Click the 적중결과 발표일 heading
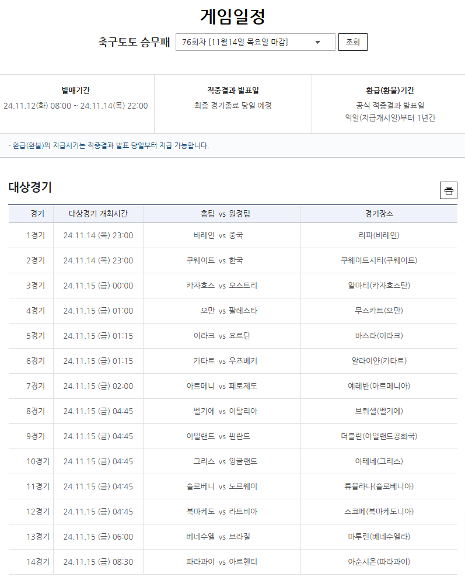 [233, 91]
